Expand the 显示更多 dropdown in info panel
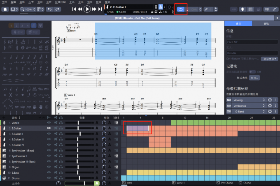The width and height of the screenshot is (280, 186). 268,59
